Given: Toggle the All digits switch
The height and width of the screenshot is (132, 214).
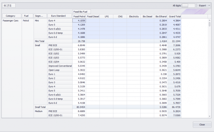Looking at the screenshot, I should (x=188, y=6).
